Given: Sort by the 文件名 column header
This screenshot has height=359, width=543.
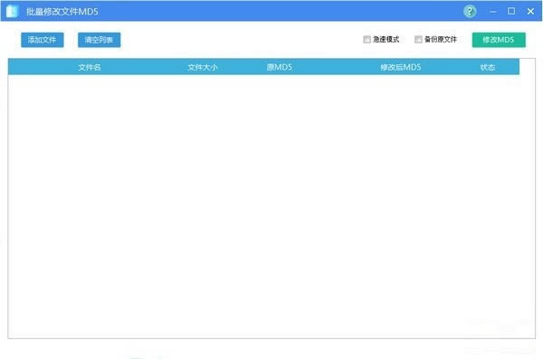Looking at the screenshot, I should pos(90,67).
